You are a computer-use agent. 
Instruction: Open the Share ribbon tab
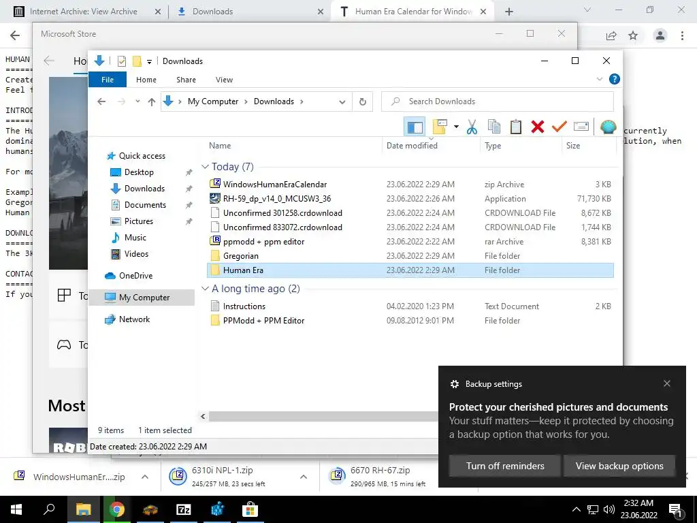point(186,80)
